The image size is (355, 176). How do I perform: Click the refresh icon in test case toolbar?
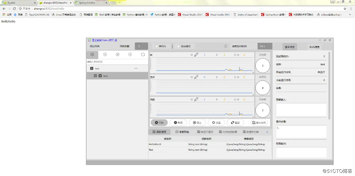click(143, 55)
